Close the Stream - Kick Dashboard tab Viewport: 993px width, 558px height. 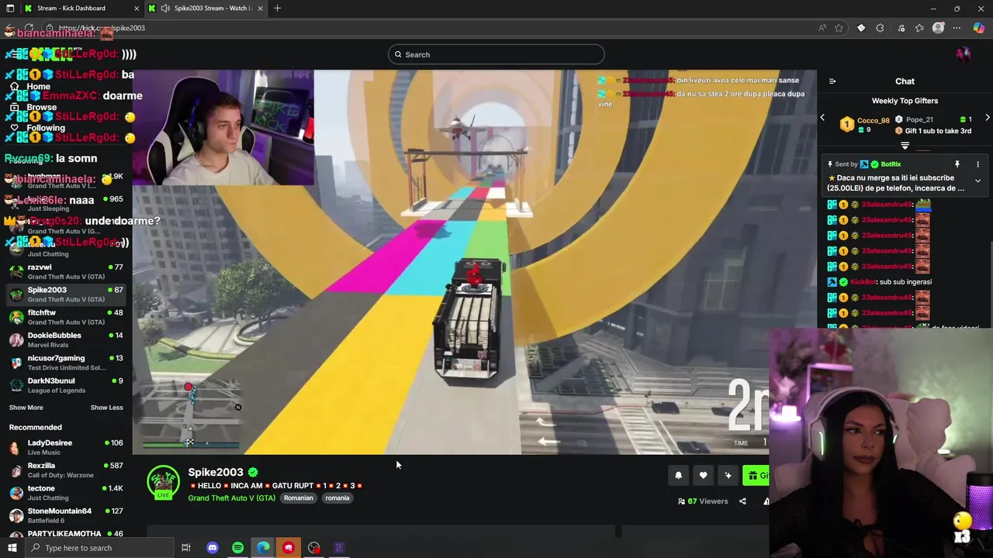pos(137,9)
